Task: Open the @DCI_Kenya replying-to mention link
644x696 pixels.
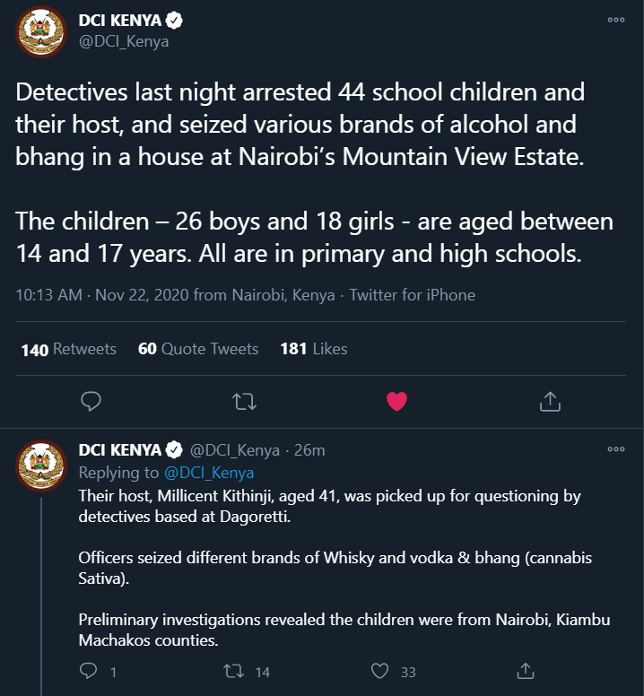Action: click(x=209, y=473)
